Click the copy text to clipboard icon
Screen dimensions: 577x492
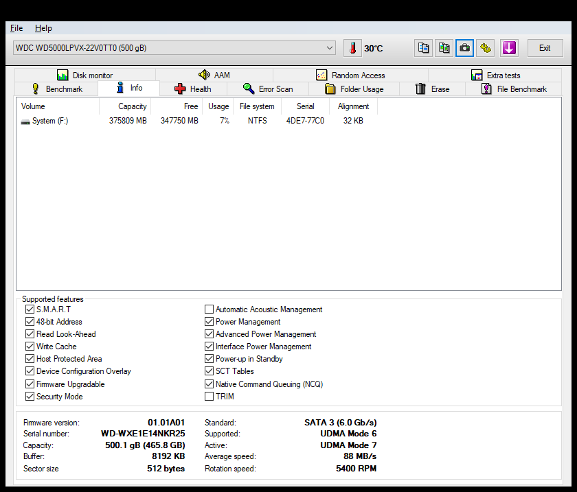coord(424,48)
